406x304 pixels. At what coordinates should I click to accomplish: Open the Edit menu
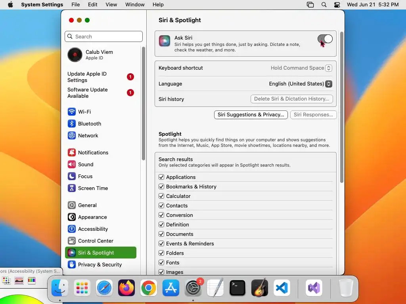tap(92, 5)
